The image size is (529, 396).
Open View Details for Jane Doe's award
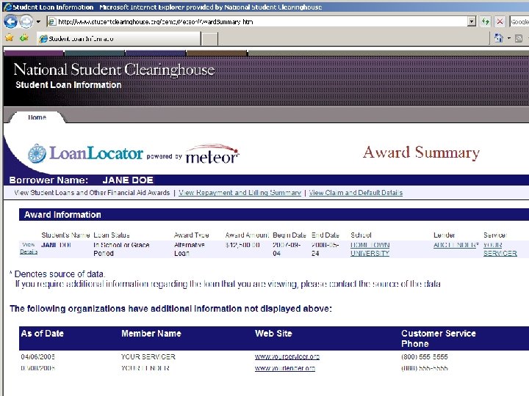point(29,248)
